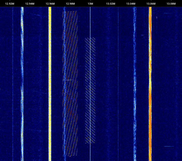Click the 13.02M frequency label
This screenshot has height=161, width=182.
pos(111,4)
